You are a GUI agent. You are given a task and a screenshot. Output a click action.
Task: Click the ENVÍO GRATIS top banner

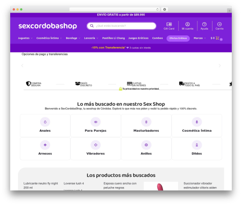tap(121, 15)
